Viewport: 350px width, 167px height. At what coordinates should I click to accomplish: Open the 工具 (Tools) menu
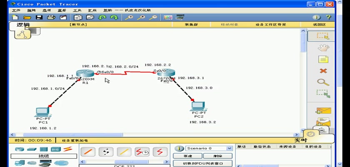[77, 10]
